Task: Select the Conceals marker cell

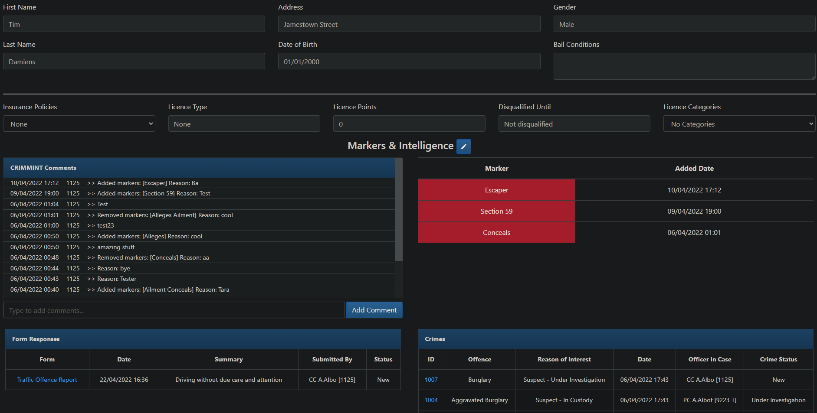Action: pyautogui.click(x=496, y=233)
